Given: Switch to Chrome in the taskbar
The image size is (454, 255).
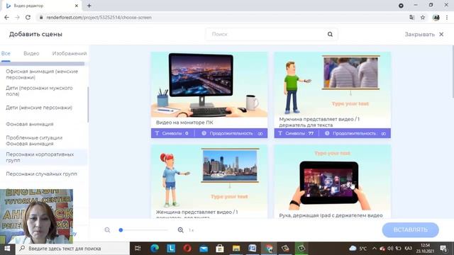Looking at the screenshot, I should coord(269,249).
